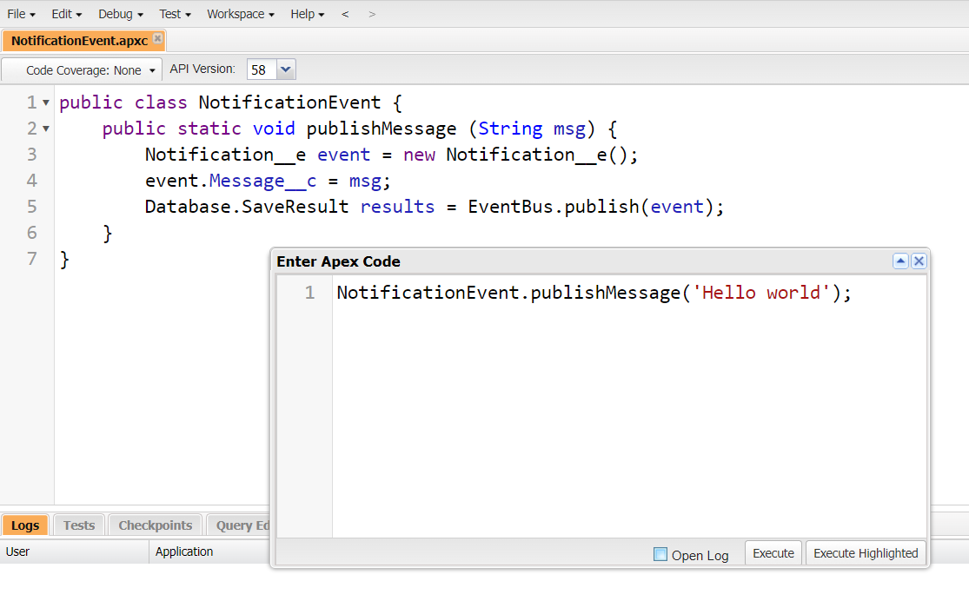Switch to the Logs tab
Screen dimensions: 969x601
point(24,525)
